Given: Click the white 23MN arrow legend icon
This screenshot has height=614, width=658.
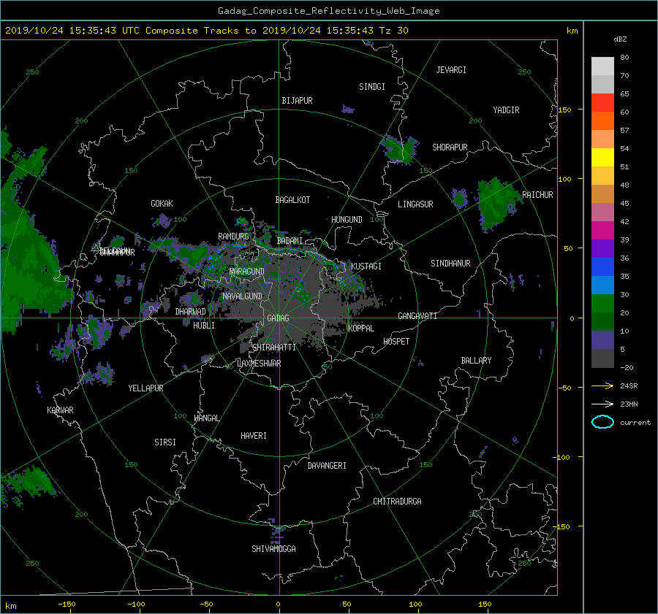Looking at the screenshot, I should (x=602, y=404).
